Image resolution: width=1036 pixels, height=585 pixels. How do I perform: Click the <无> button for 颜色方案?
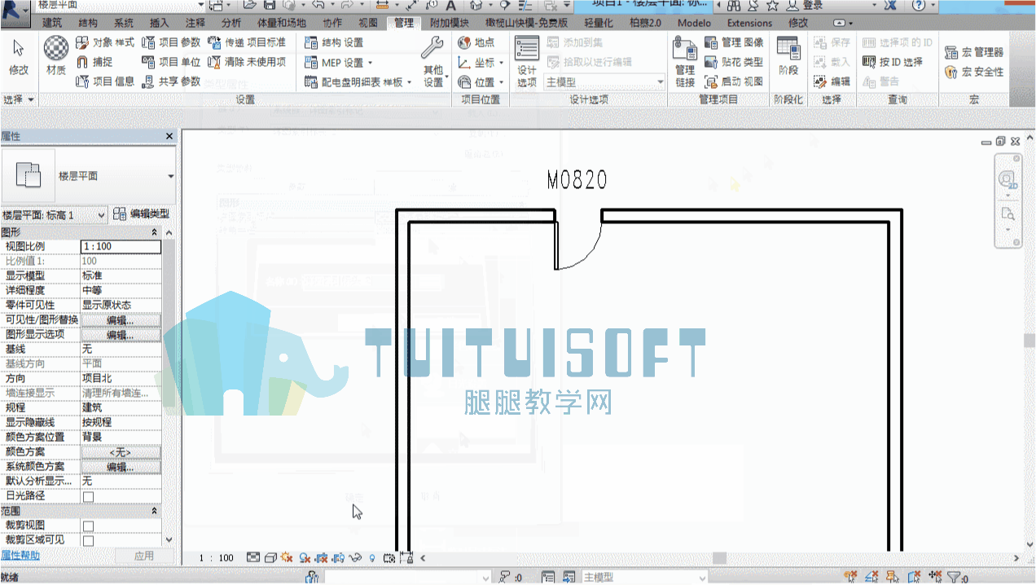pos(121,452)
